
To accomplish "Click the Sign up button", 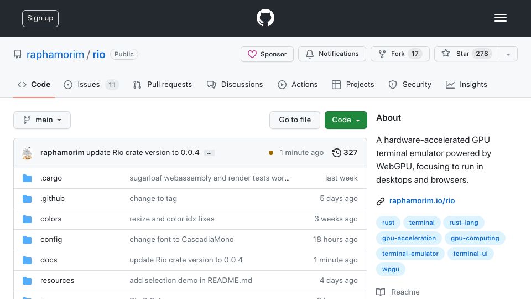I will click(40, 18).
